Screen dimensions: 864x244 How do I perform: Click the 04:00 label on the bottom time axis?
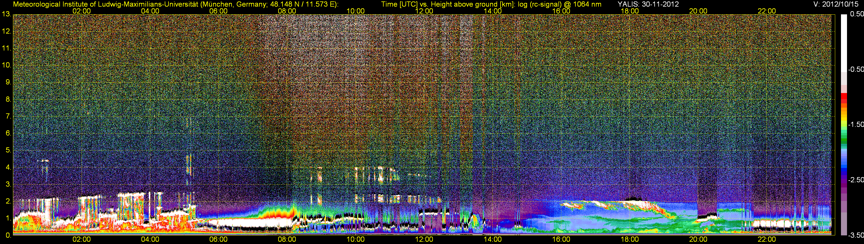click(x=150, y=239)
